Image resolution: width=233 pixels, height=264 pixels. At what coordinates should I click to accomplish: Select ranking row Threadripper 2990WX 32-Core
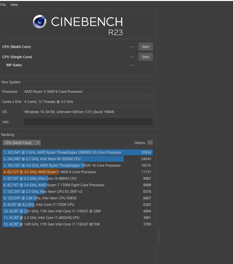(77, 152)
